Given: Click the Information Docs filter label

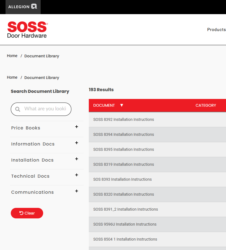Looking at the screenshot, I should (x=33, y=144).
